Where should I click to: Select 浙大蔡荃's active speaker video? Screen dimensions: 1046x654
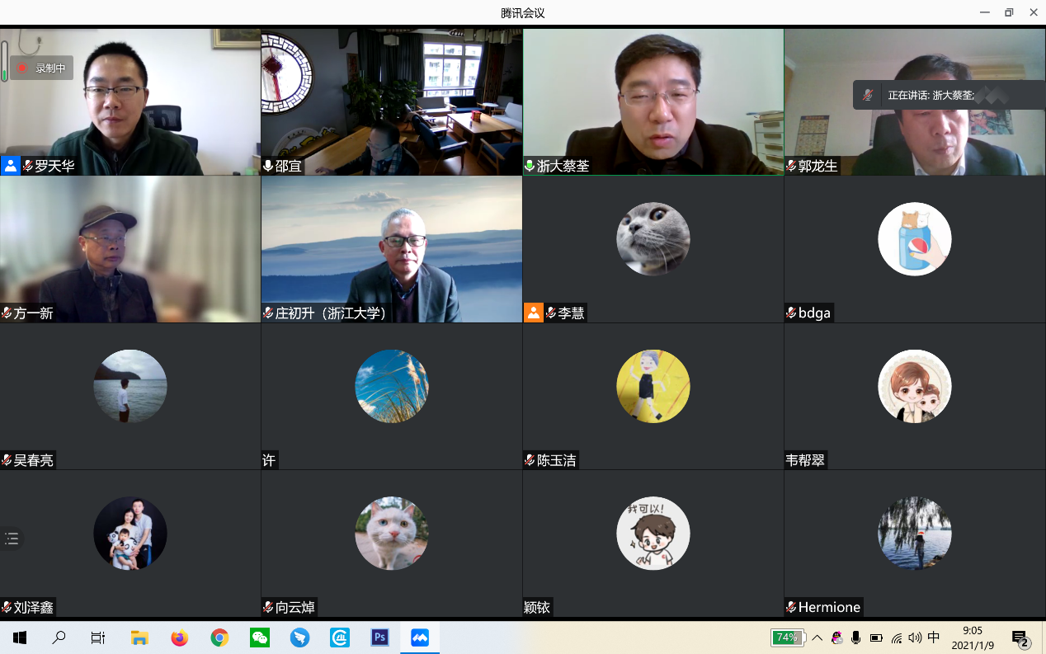[653, 101]
